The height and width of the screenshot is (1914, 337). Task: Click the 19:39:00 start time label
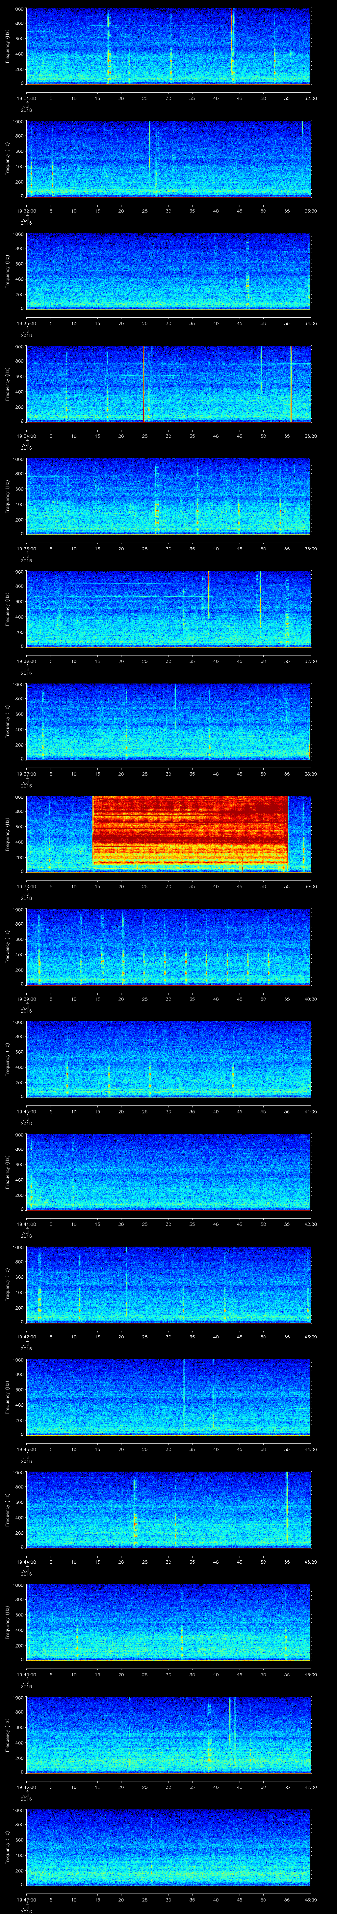[x=27, y=999]
